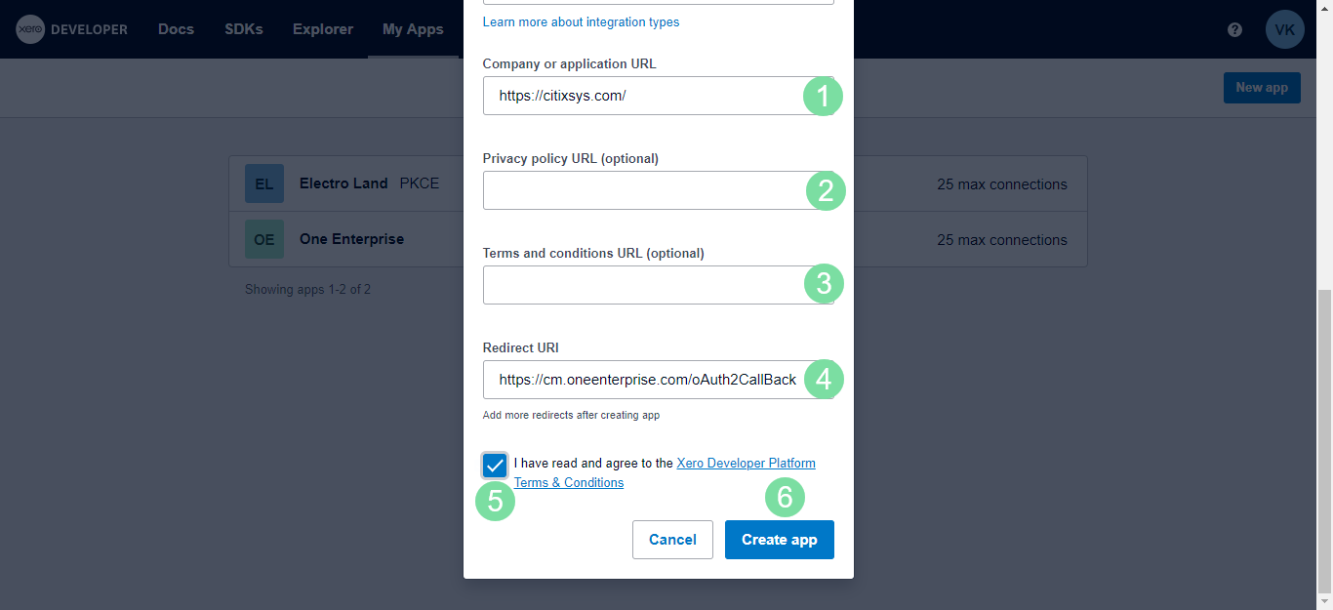
Task: Open Learn more about integration types link
Action: click(x=581, y=21)
